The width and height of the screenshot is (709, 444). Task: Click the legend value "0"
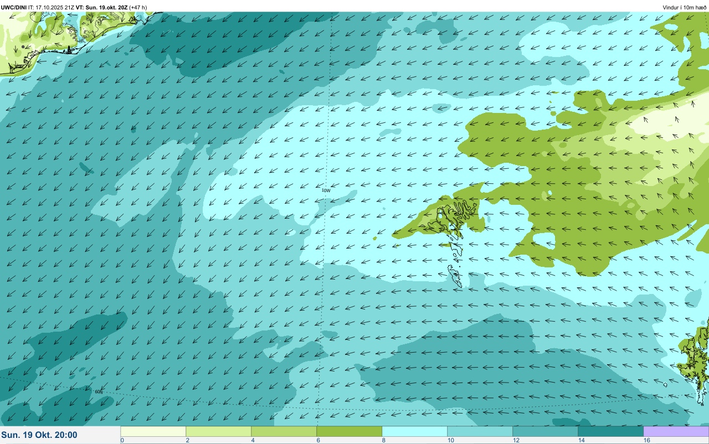click(x=122, y=440)
